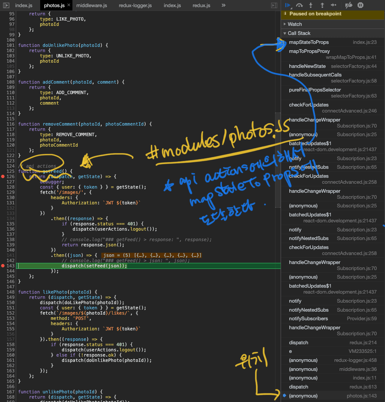The width and height of the screenshot is (385, 402).
Task: Close the photos.js tab
Action: coord(69,5)
